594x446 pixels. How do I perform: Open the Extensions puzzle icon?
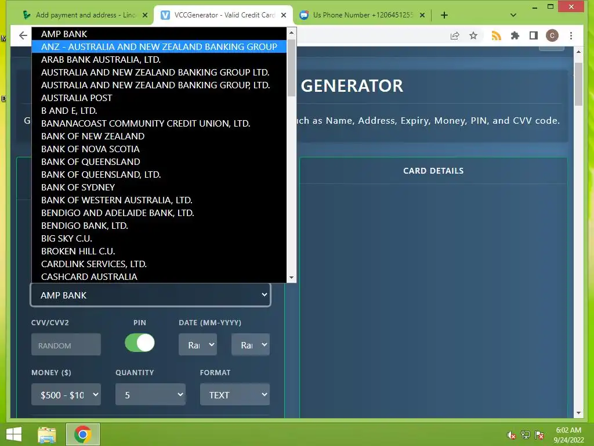[515, 35]
